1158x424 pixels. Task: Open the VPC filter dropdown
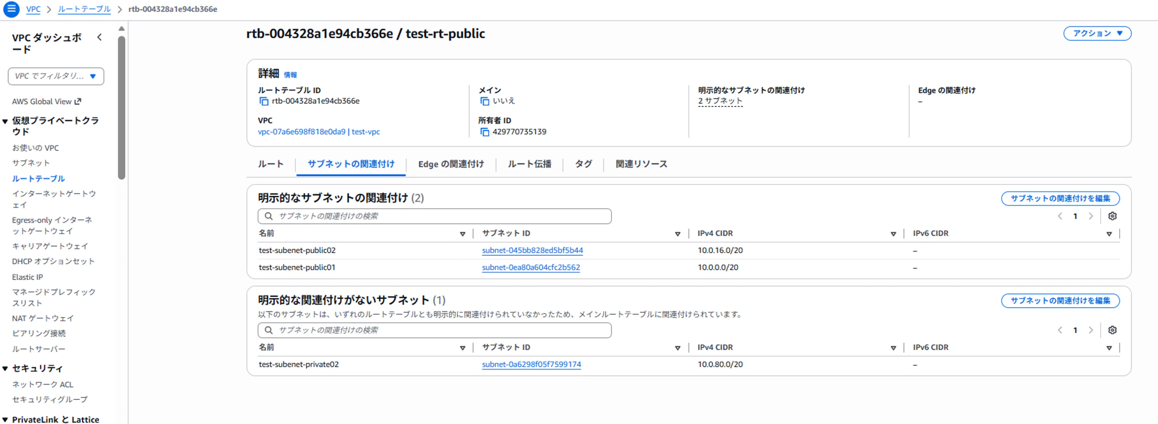[56, 76]
